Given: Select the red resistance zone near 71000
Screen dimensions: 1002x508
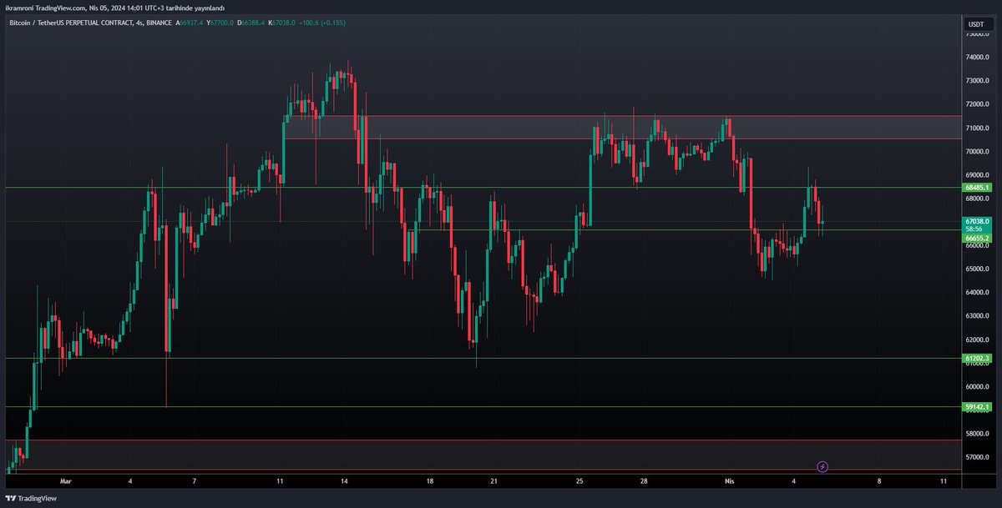Looking at the screenshot, I should [622, 128].
